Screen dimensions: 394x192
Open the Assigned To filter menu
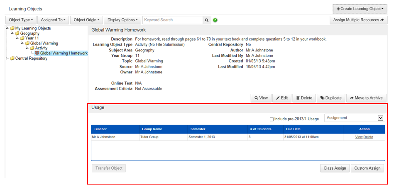(53, 20)
